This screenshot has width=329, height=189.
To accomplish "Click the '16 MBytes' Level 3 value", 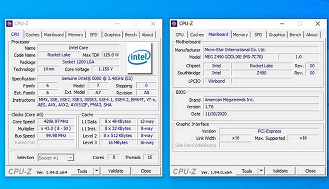I will [118, 142].
